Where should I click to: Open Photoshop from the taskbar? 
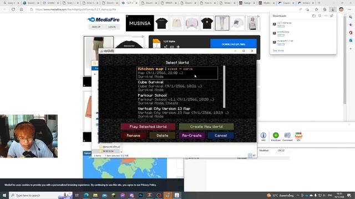click(140, 195)
